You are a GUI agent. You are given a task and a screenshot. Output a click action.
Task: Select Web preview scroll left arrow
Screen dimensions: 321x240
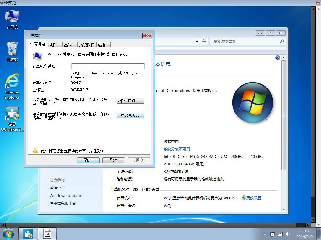tap(3, 225)
